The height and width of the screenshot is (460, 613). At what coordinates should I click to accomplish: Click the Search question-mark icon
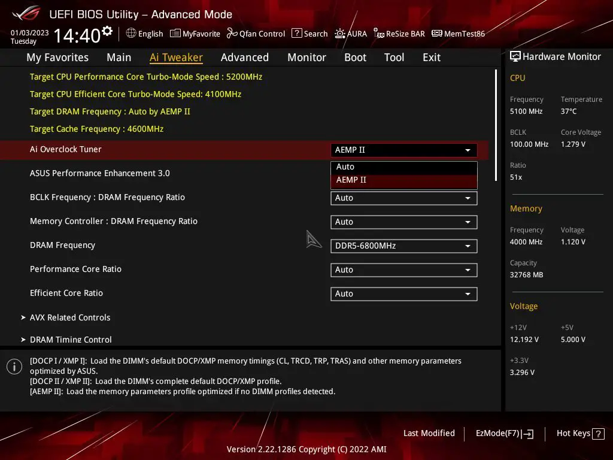click(297, 34)
